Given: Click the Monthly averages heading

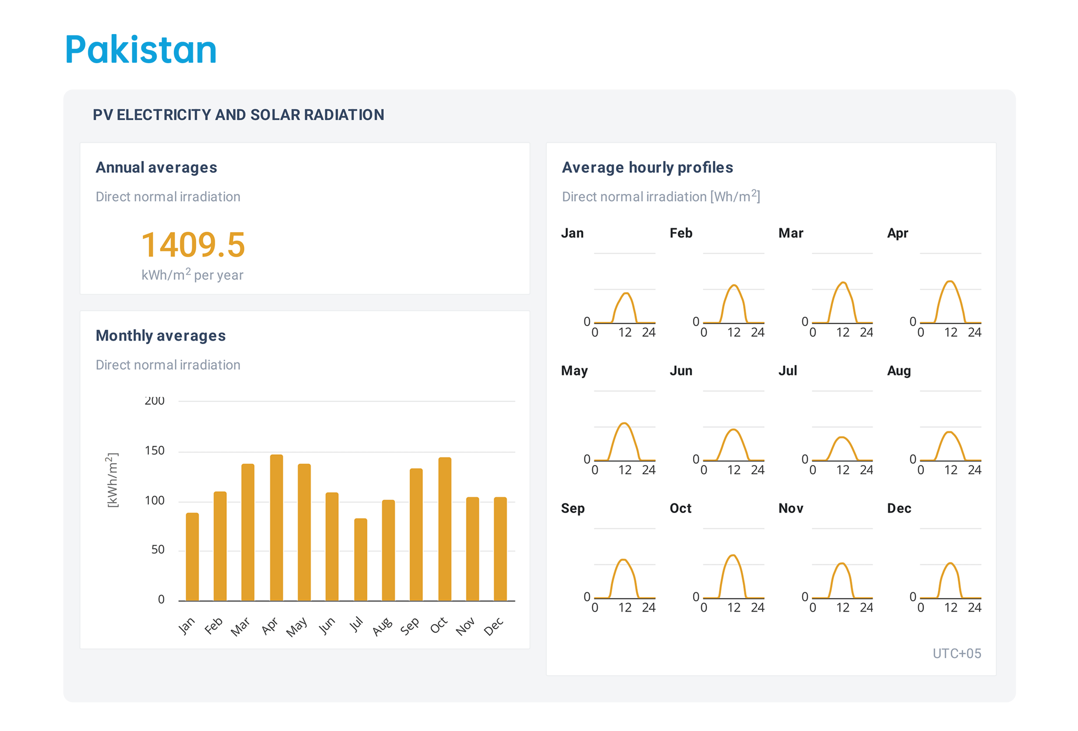Looking at the screenshot, I should click(160, 335).
